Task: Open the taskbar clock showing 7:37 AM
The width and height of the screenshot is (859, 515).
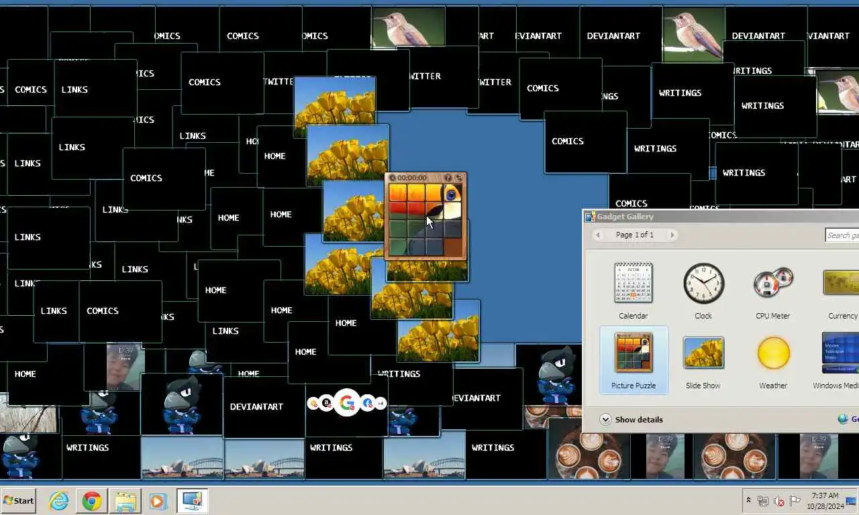Action: point(824,500)
